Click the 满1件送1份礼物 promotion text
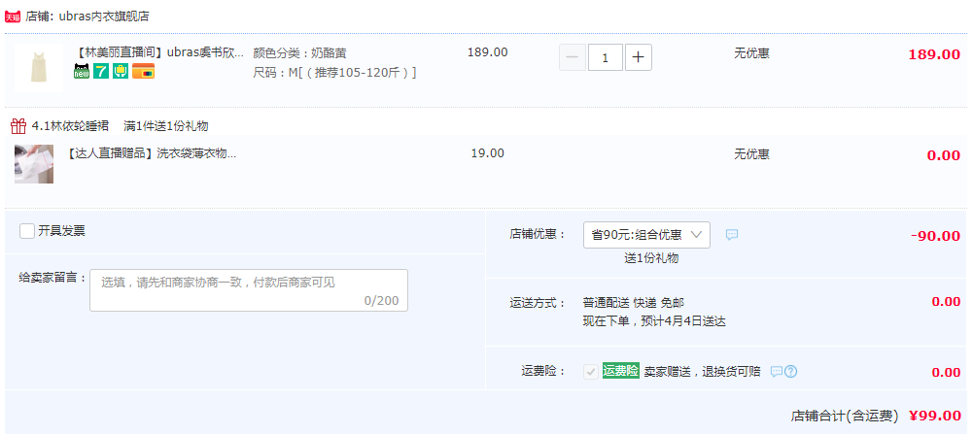The height and width of the screenshot is (434, 973). click(165, 126)
